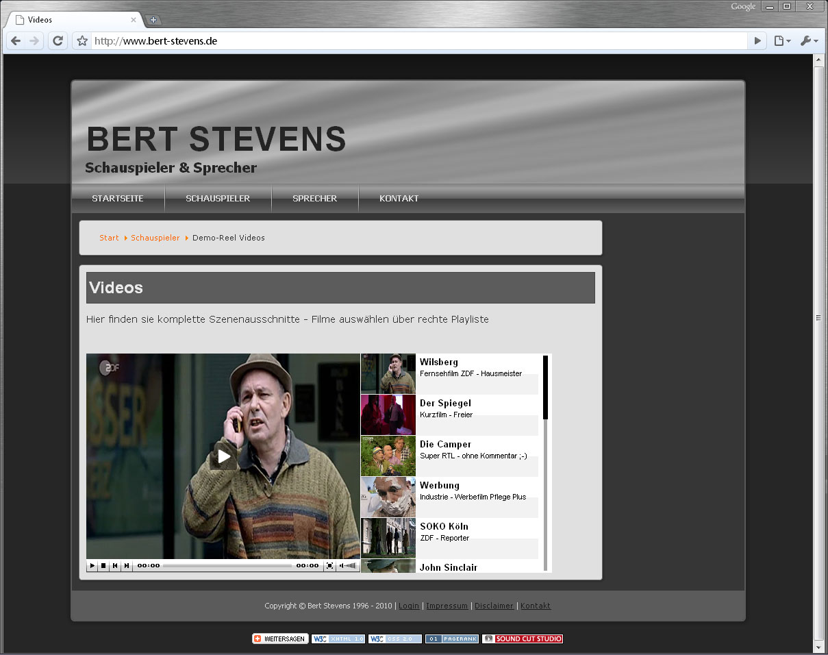828x655 pixels.
Task: Open the SPRECHER navigation menu
Action: (314, 199)
